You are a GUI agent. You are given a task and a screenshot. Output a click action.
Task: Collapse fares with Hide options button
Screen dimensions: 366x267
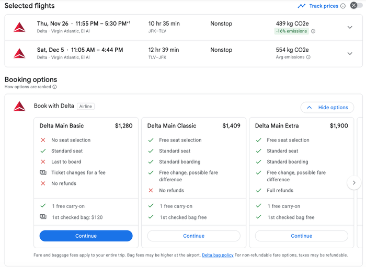pos(327,108)
